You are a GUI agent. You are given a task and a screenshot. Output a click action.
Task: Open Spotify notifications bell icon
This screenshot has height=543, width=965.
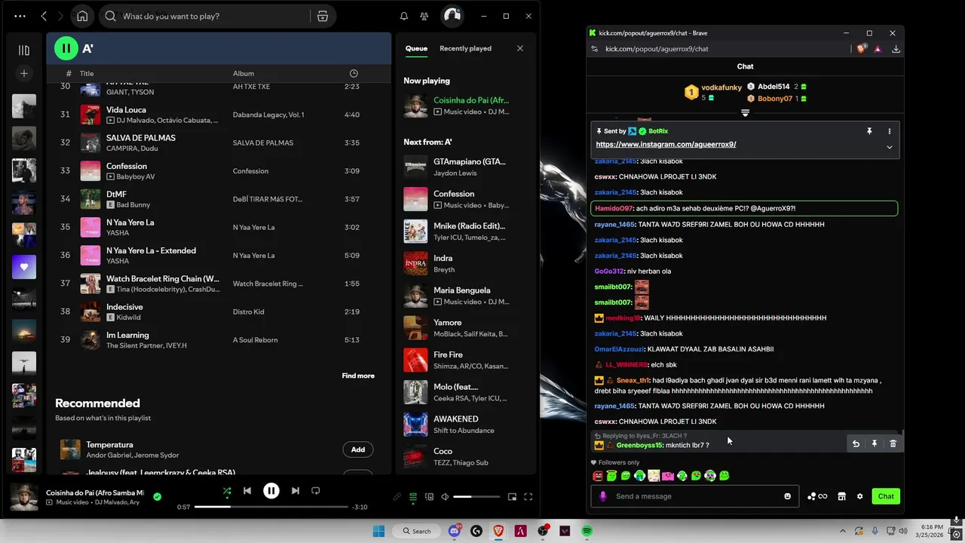point(404,16)
